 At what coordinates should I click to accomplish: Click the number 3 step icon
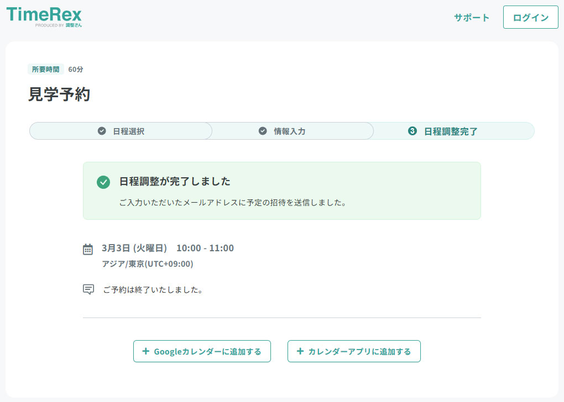(x=412, y=131)
